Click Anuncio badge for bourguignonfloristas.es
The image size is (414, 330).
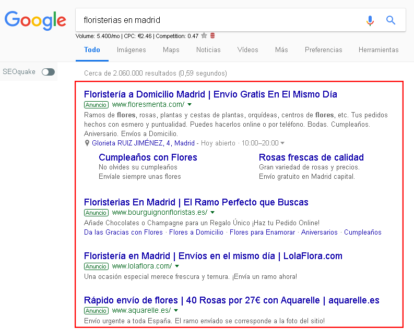(97, 213)
